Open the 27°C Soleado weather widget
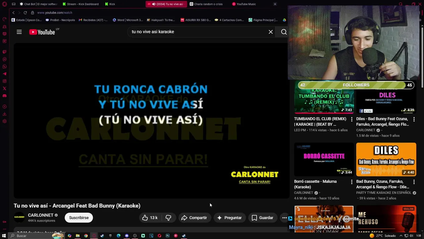Screen dimensions: 424x239 coord(383,236)
